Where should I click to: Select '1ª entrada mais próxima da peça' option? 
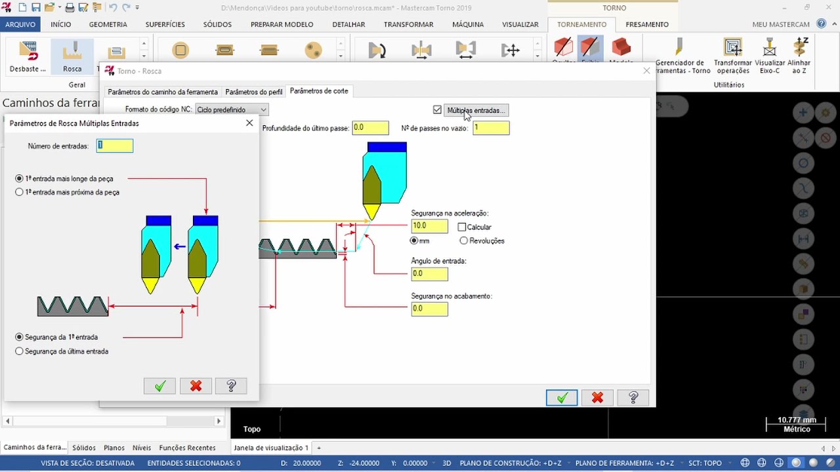tap(19, 192)
